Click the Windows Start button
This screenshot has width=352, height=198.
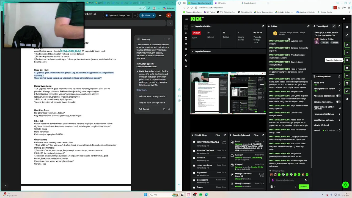click(x=145, y=195)
